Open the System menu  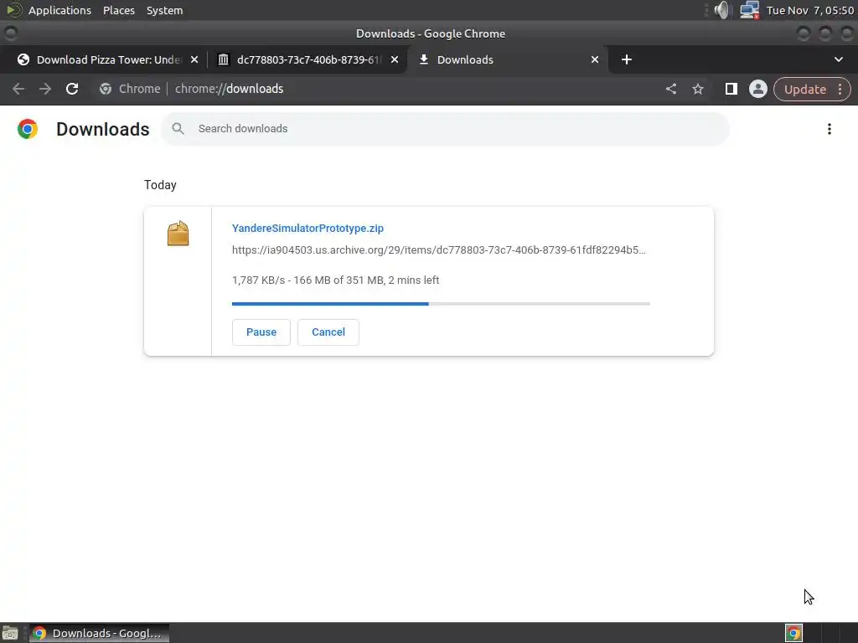[x=165, y=10]
